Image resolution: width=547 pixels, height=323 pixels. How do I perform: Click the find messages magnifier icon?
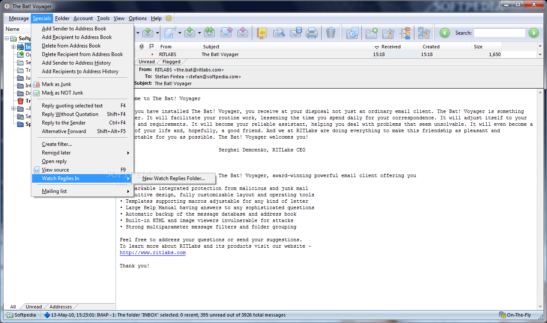[x=279, y=33]
